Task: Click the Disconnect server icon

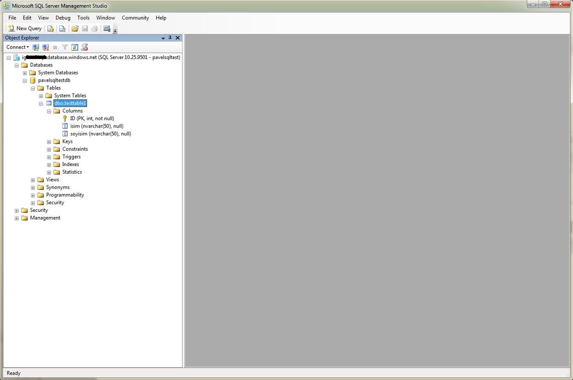Action: pyautogui.click(x=46, y=47)
